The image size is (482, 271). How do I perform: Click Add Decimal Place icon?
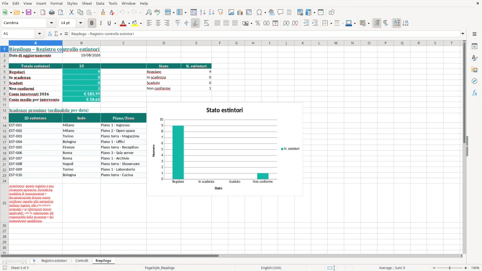(x=286, y=23)
